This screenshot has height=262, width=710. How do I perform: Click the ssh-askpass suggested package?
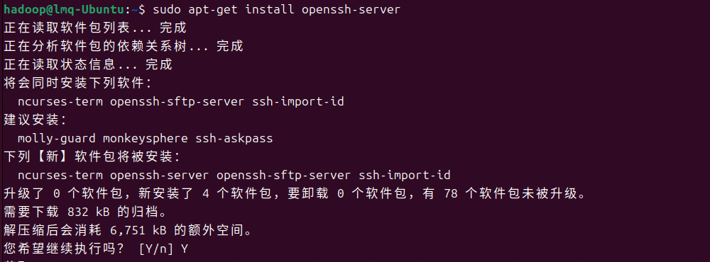point(234,138)
